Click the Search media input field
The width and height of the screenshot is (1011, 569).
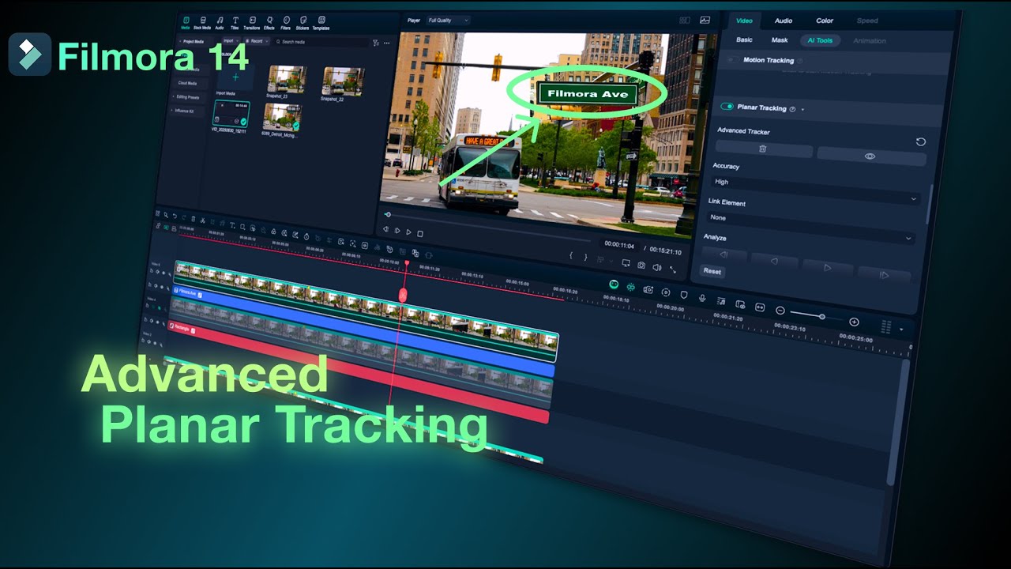click(323, 41)
